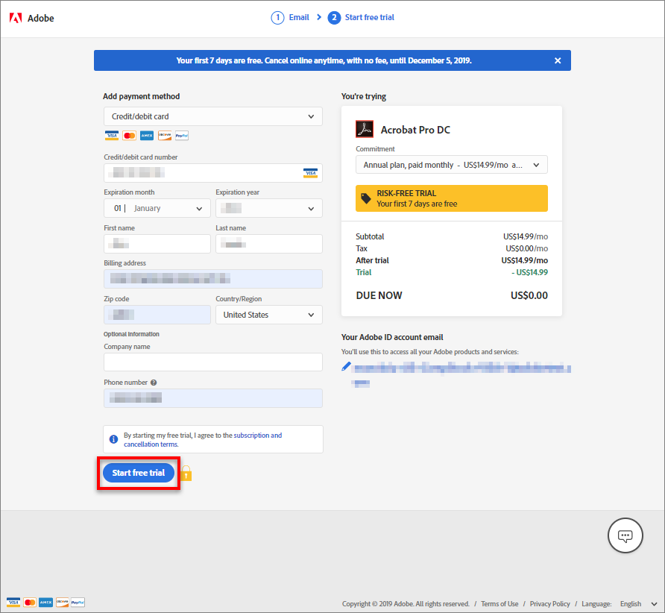This screenshot has width=665, height=613.
Task: Select step 2 Start free trial
Action: pos(361,18)
